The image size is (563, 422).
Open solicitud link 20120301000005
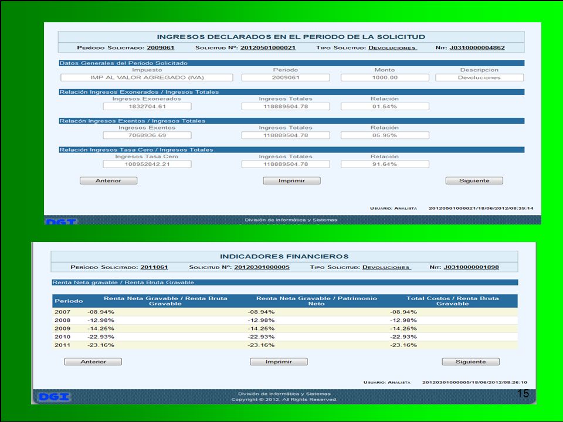click(x=262, y=267)
